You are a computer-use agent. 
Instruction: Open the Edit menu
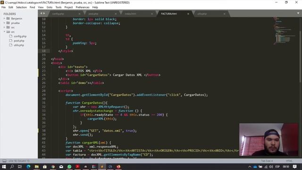[x=11, y=8]
